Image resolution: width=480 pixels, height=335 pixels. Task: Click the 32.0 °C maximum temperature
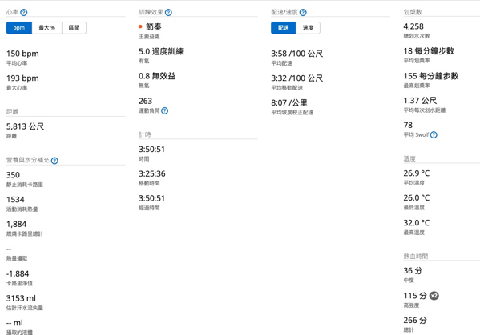417,222
